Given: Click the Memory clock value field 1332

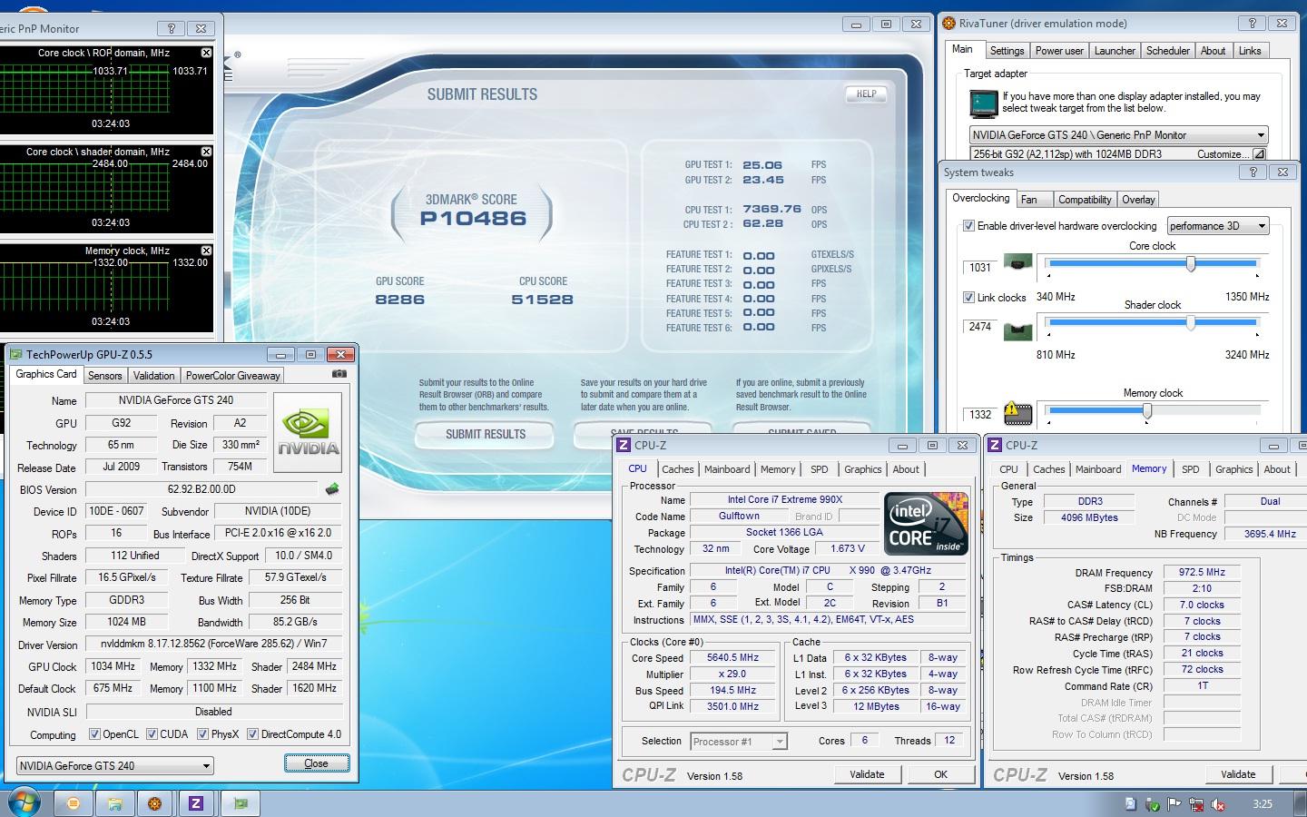Looking at the screenshot, I should pos(980,415).
